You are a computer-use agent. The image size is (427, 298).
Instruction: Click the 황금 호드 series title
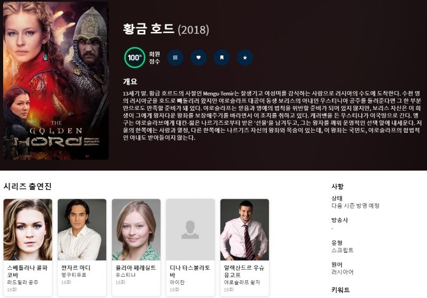click(148, 29)
